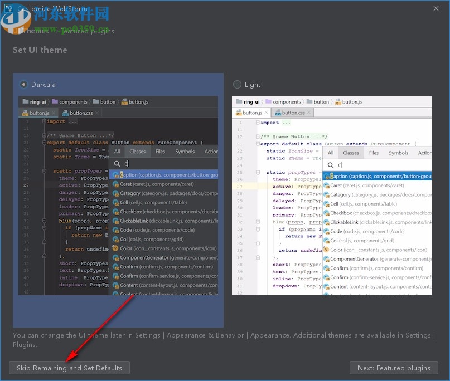450x381 pixels.
Task: Click the Code entry icon in completion list
Action: (x=115, y=229)
